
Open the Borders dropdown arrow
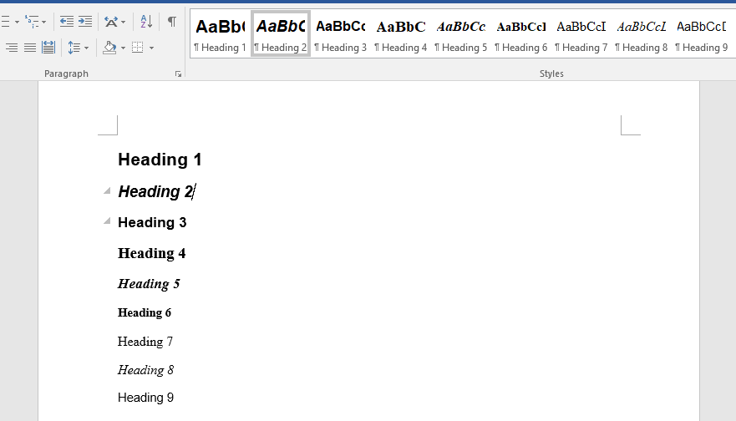(x=151, y=48)
